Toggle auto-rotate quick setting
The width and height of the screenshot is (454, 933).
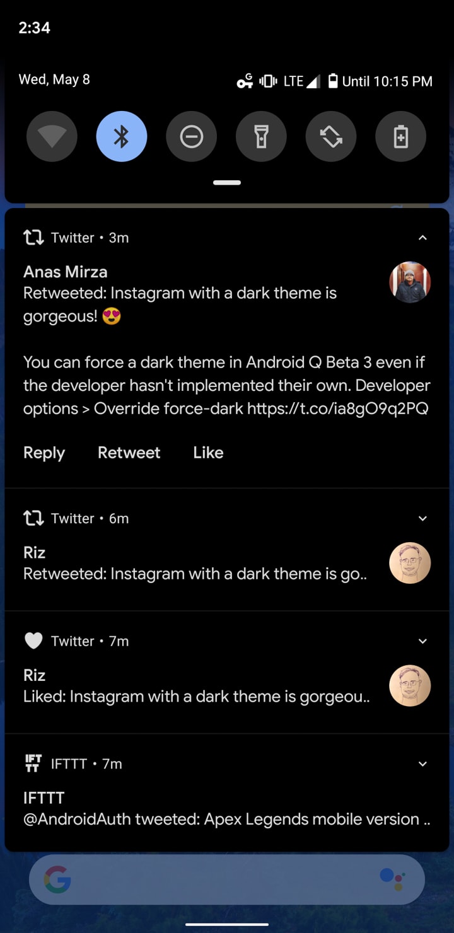coord(331,137)
